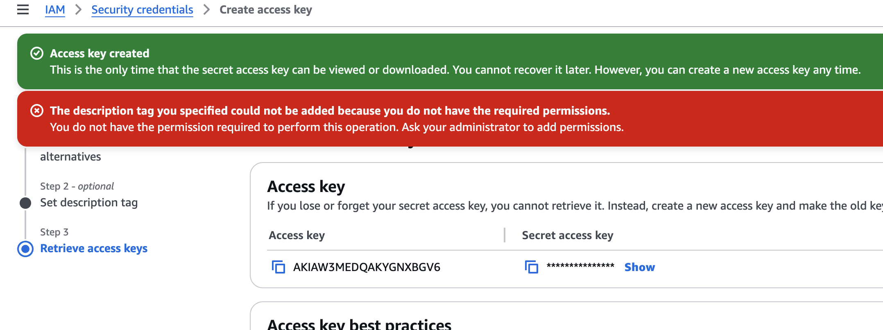Click the green success checkmark icon
This screenshot has width=883, height=330.
click(x=37, y=53)
